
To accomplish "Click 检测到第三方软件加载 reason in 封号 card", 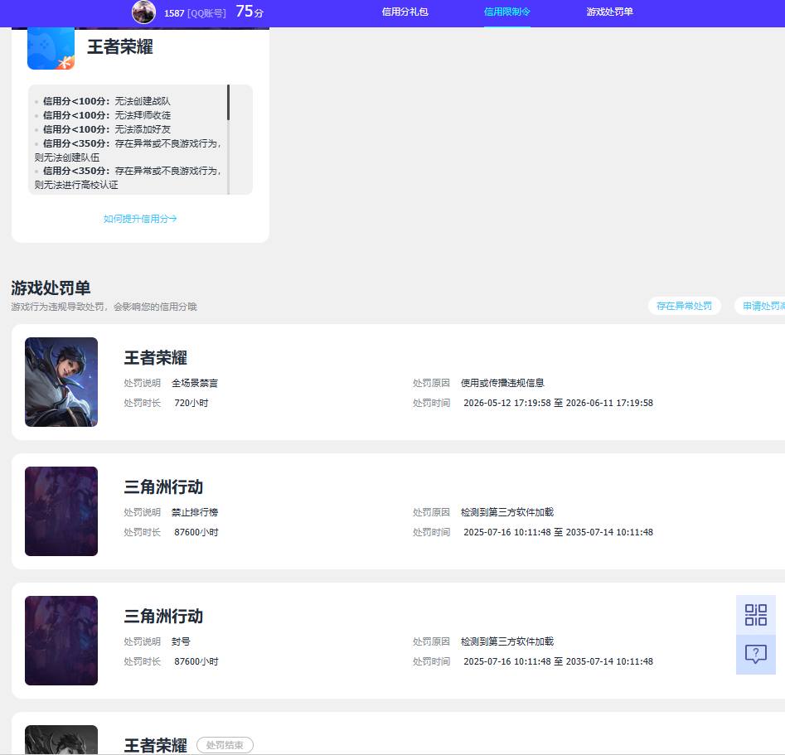I will click(x=507, y=641).
